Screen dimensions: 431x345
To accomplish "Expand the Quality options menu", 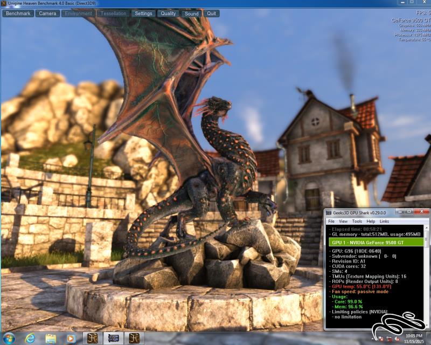I will tap(168, 13).
